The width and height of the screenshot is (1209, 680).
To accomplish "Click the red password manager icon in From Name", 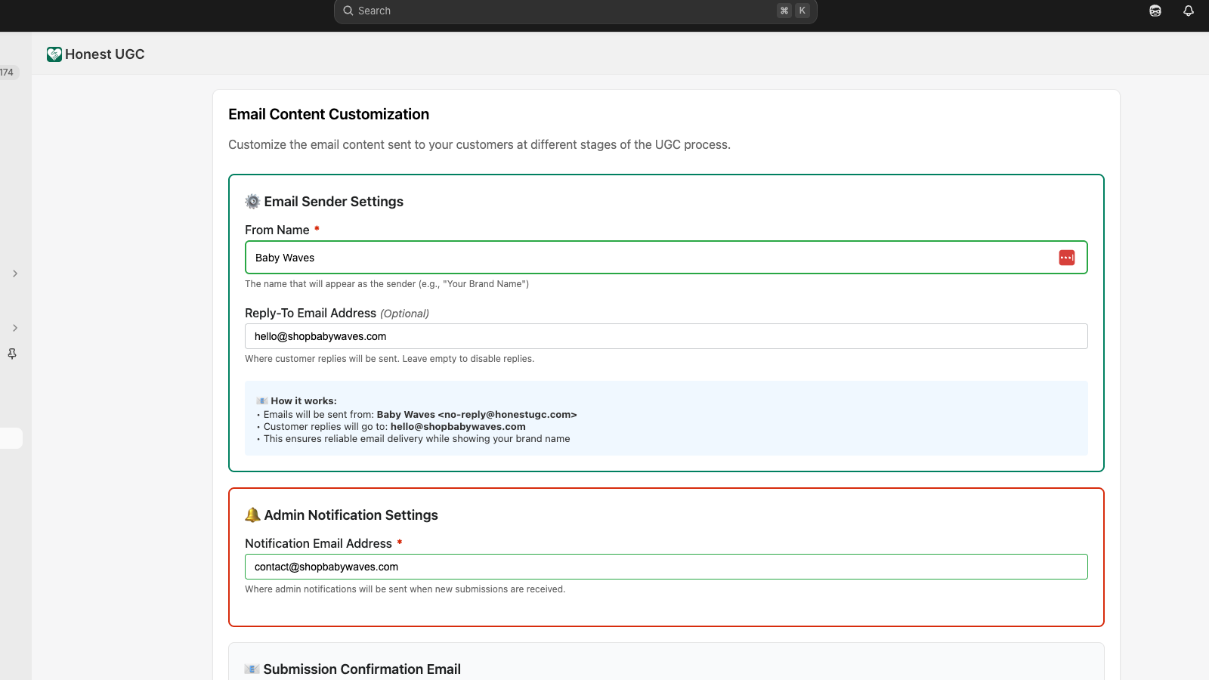I will click(x=1066, y=258).
